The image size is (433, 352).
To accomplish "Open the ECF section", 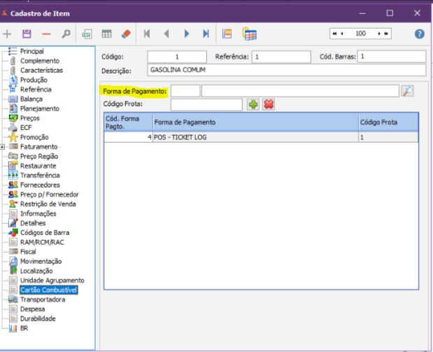I will pos(26,127).
